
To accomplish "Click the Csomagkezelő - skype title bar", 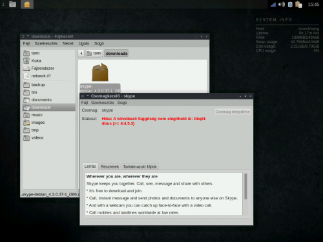I will coord(166,96).
